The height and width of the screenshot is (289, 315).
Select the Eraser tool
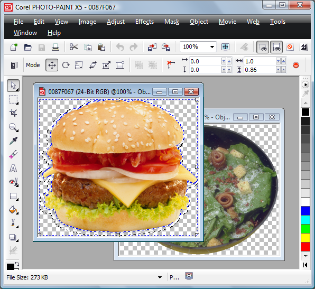click(13, 155)
